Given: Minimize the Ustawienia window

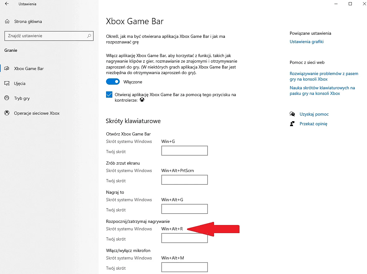Looking at the screenshot, I should tap(336, 4).
